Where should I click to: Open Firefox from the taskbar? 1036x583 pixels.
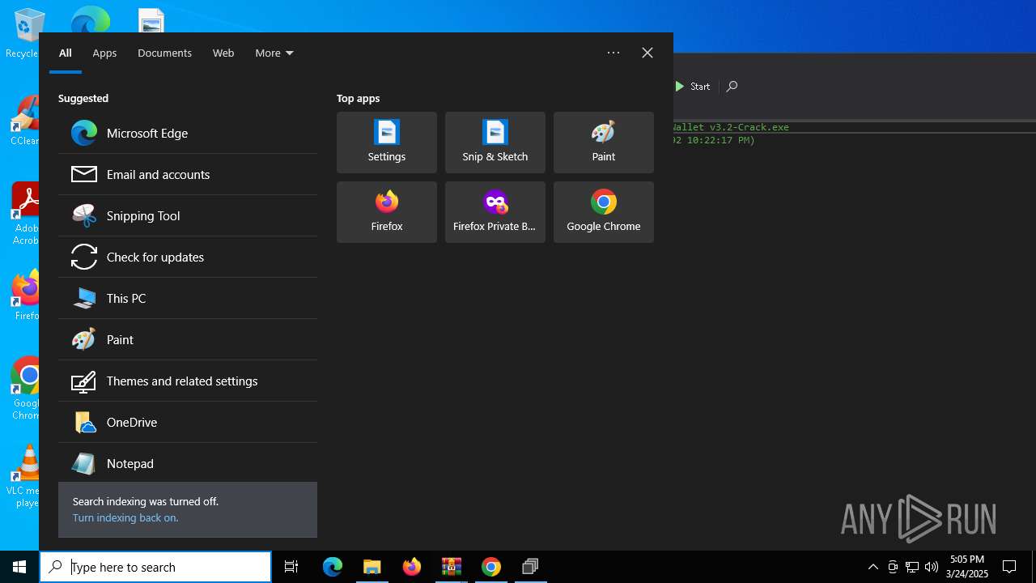(x=412, y=567)
